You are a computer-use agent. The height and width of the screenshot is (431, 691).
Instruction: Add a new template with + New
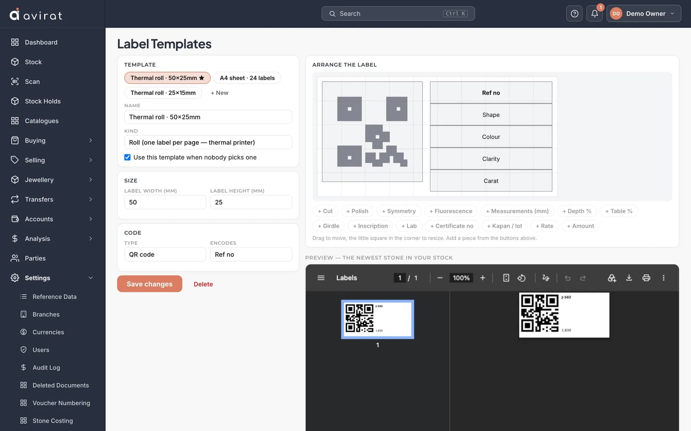pos(220,93)
